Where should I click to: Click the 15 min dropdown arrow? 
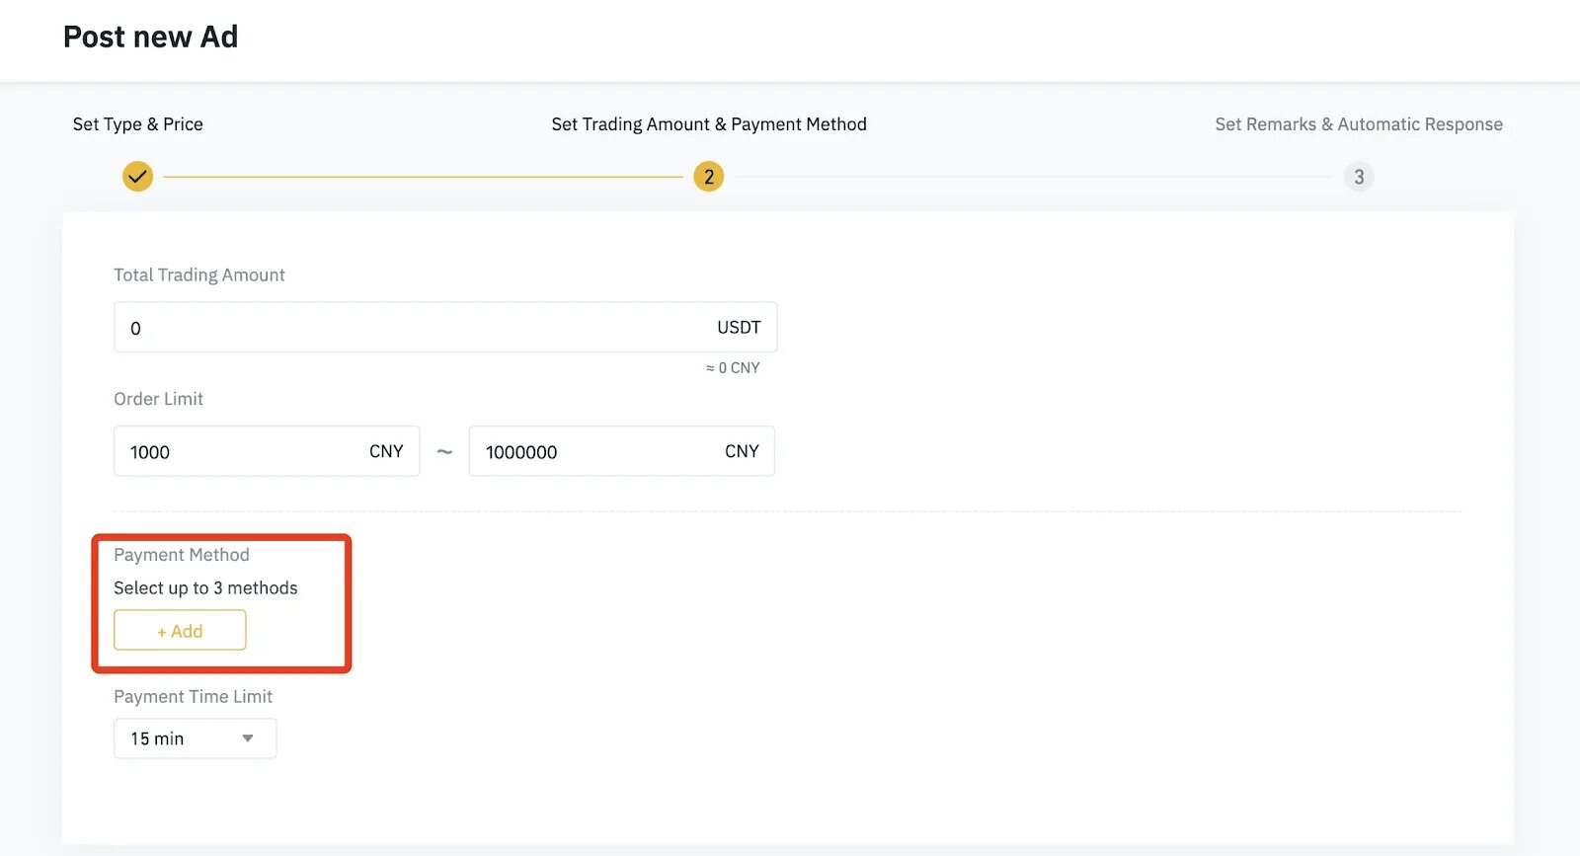[248, 739]
